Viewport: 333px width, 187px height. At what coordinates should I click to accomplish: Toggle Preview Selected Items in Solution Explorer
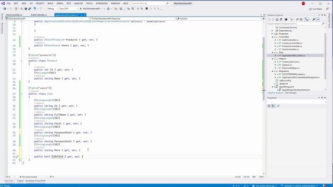tap(318, 19)
